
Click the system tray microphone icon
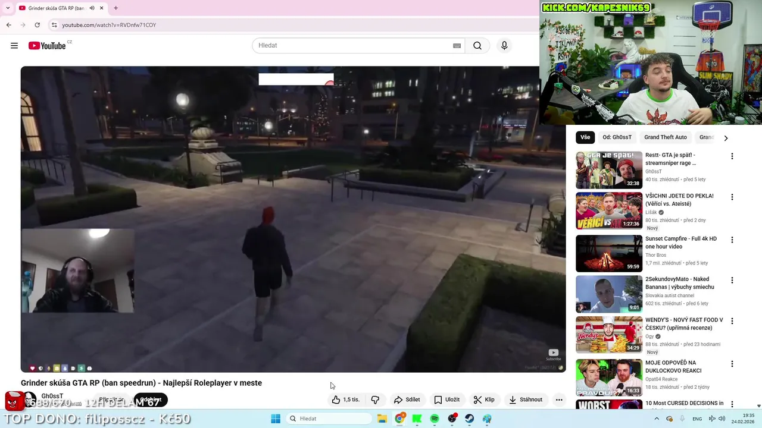[682, 418]
